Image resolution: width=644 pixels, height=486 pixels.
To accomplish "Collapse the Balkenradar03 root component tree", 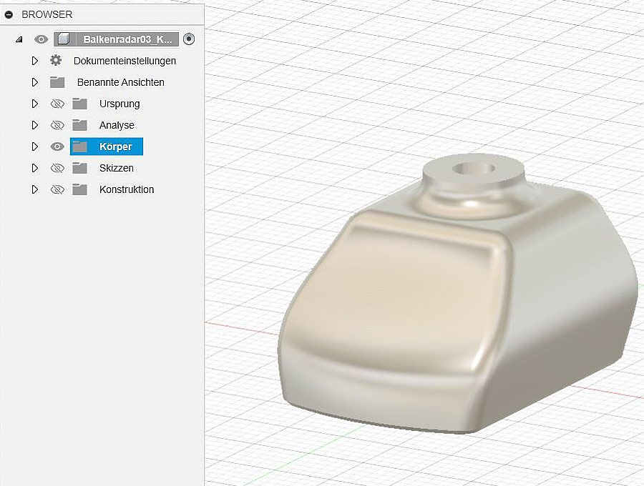I will [x=19, y=39].
